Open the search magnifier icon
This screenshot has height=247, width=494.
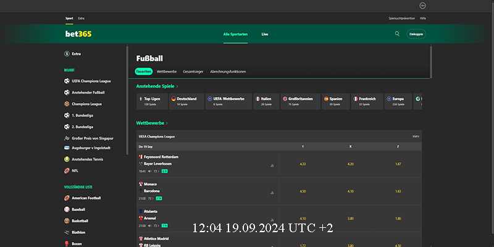(397, 34)
